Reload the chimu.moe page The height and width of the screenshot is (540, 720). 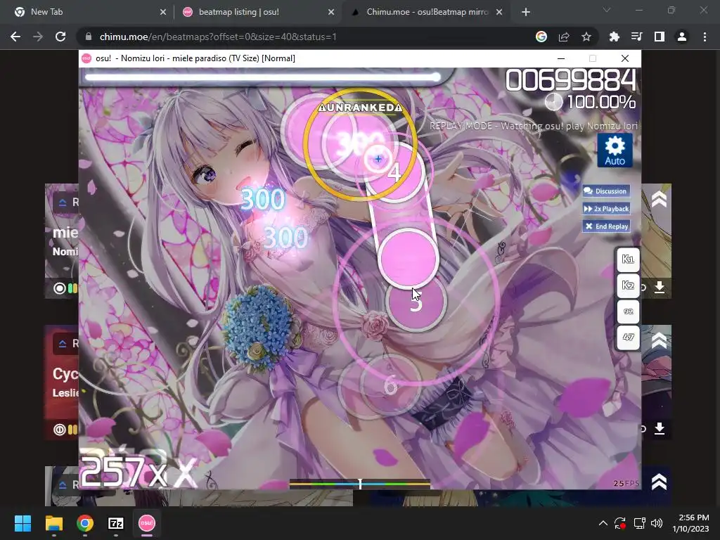60,37
